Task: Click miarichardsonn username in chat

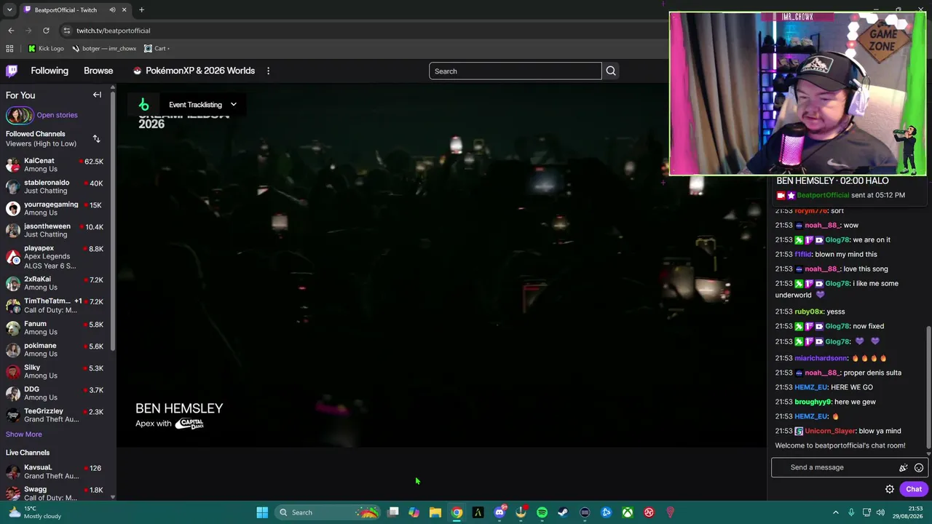Action: click(821, 358)
